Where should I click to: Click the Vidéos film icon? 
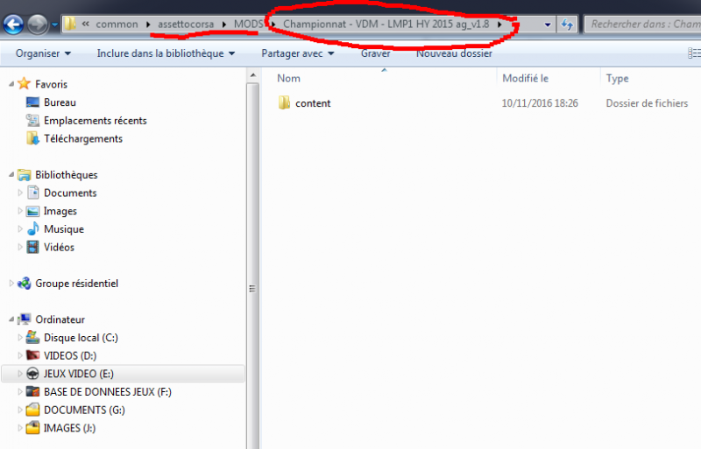pyautogui.click(x=32, y=247)
